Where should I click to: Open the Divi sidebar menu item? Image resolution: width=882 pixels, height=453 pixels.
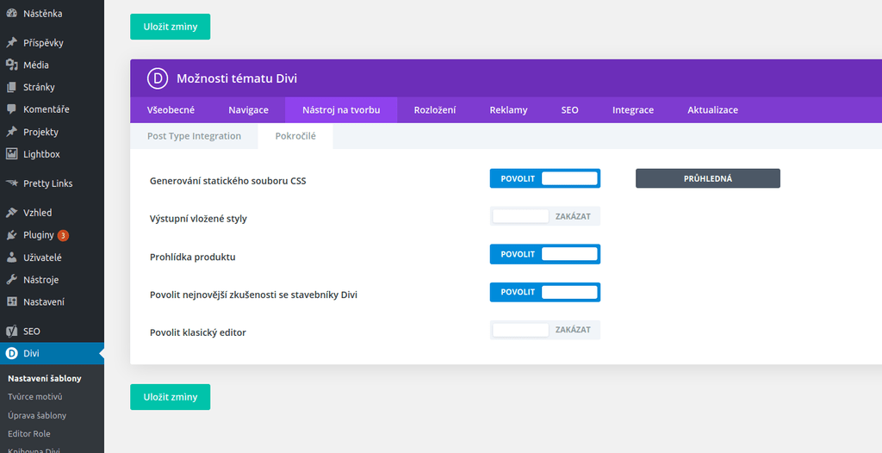point(52,353)
